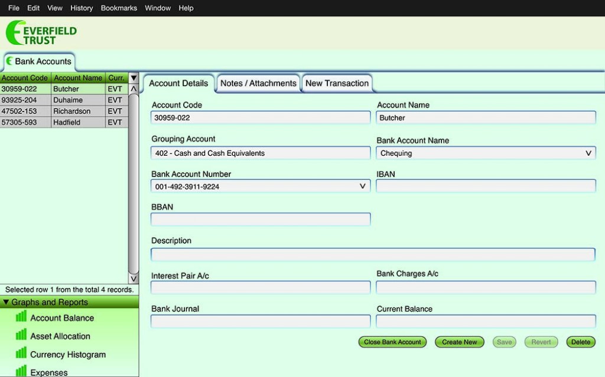Click the Currency Histogram chart icon
Image resolution: width=605 pixels, height=377 pixels.
(x=21, y=353)
